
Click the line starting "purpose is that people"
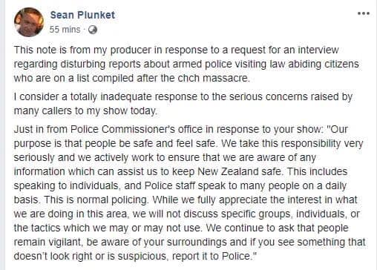pyautogui.click(x=188, y=143)
